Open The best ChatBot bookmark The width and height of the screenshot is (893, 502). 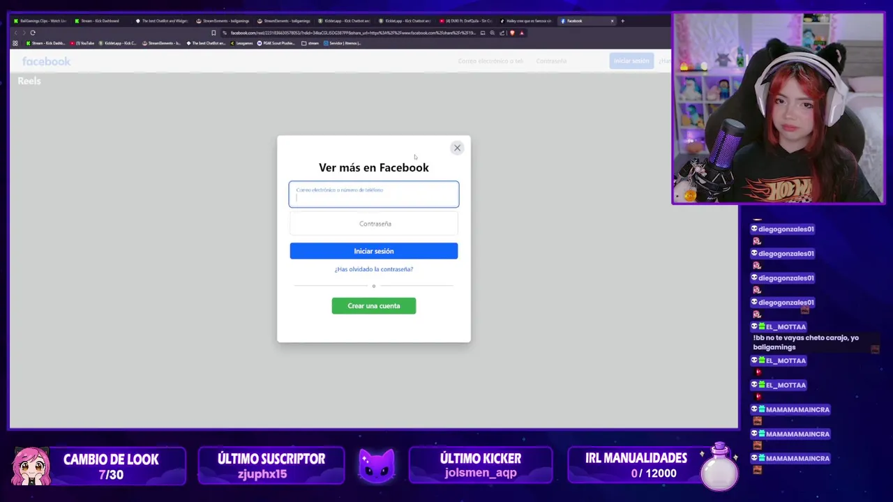pyautogui.click(x=207, y=43)
